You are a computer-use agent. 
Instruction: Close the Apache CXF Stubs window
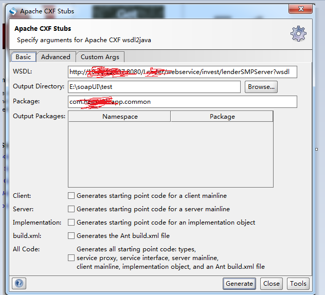click(300, 9)
